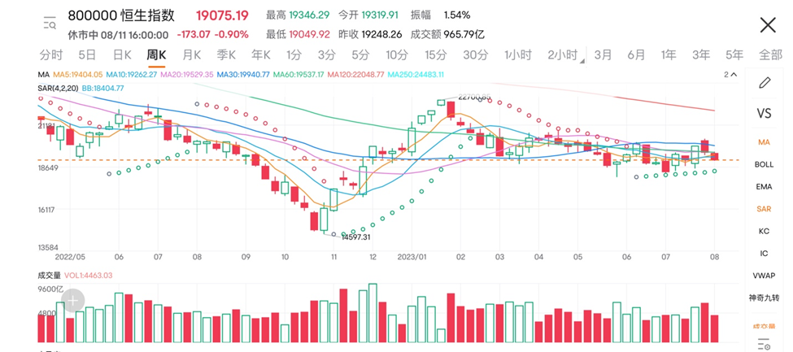The height and width of the screenshot is (352, 793).
Task: Click the MA60:19537.17 legend label
Action: 300,74
